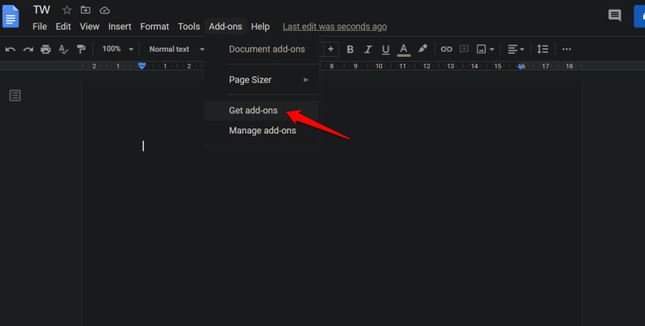Viewport: 645px width, 326px height.
Task: Open Last edit was seconds ago link
Action: coord(335,27)
